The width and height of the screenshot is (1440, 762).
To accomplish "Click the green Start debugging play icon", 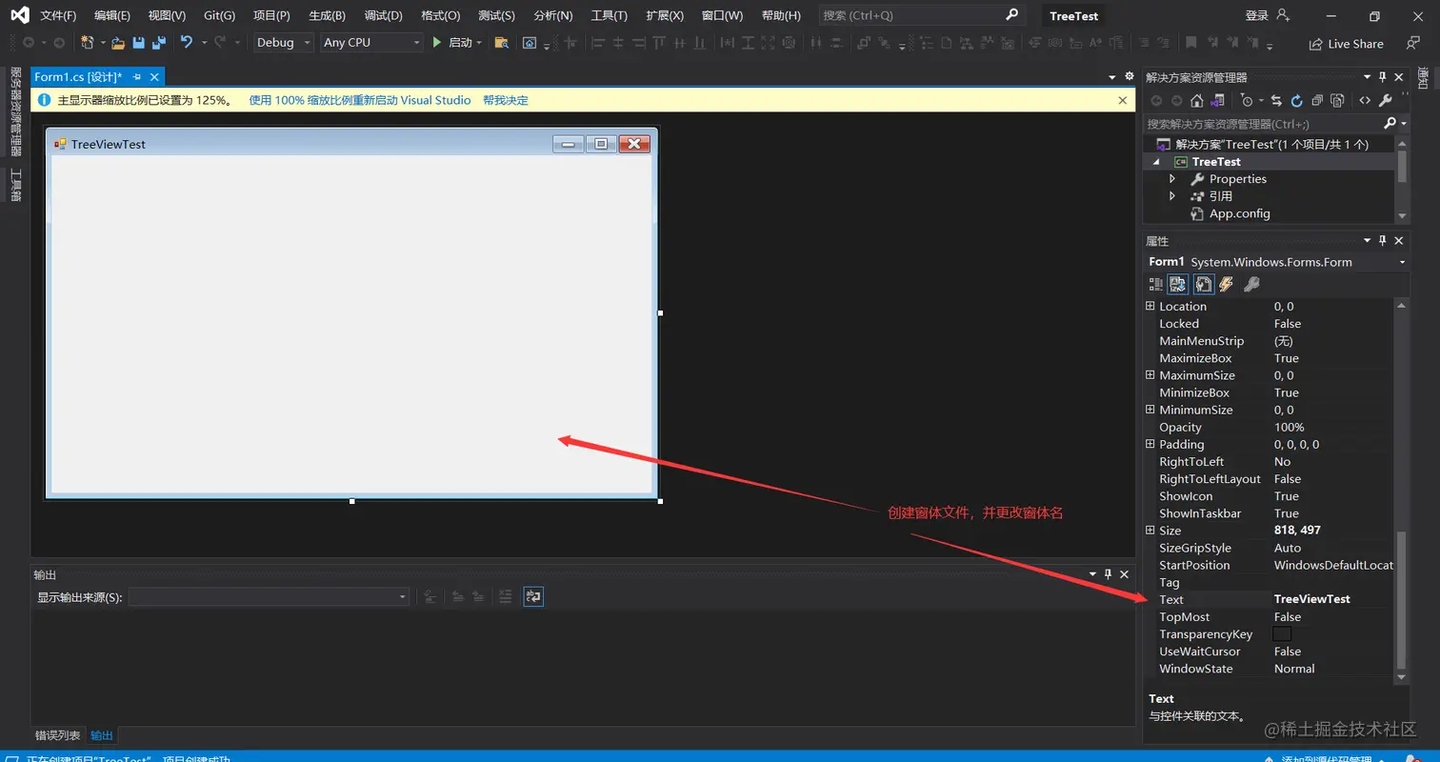I will pyautogui.click(x=436, y=43).
